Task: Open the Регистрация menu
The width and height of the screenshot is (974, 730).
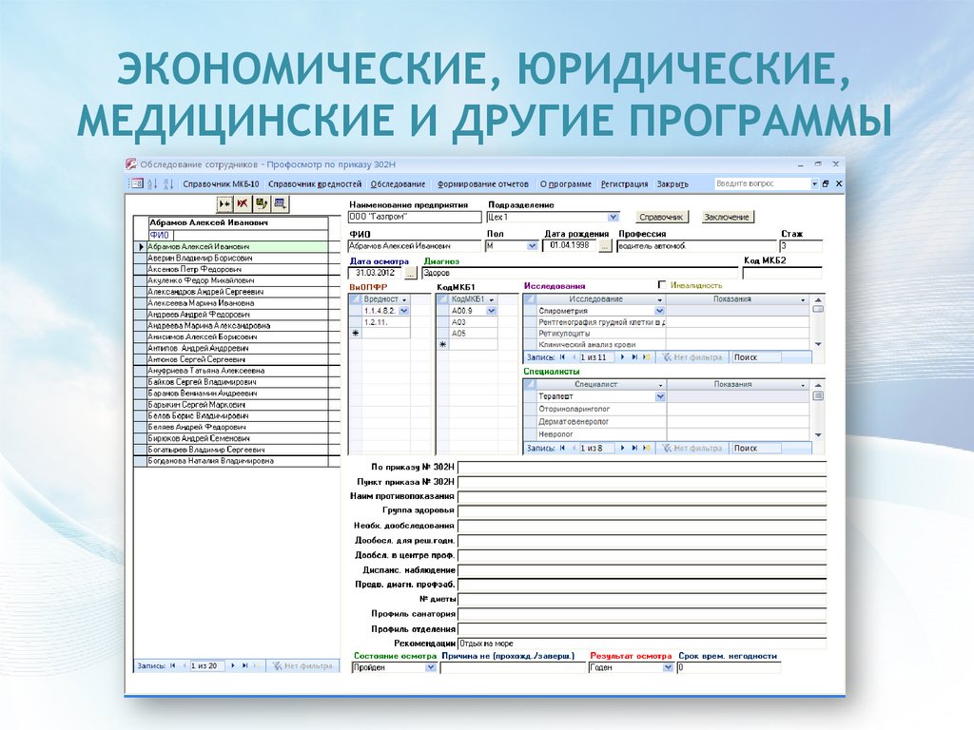Action: (x=624, y=184)
